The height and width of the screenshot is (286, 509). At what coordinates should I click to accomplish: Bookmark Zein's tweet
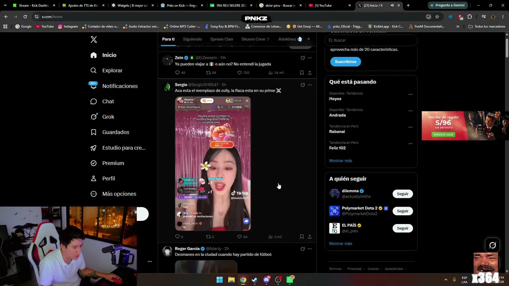point(302,73)
